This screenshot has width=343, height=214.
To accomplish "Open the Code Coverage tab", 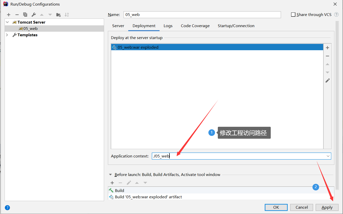I will (x=195, y=26).
